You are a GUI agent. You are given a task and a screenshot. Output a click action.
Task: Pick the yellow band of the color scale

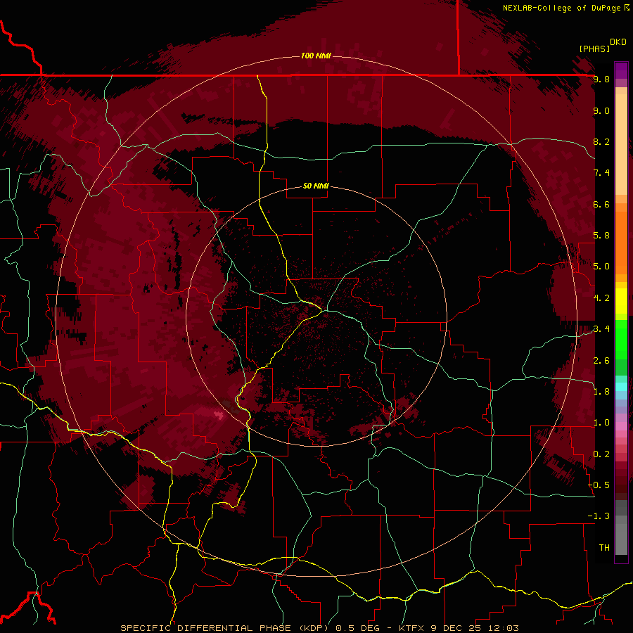tap(621, 301)
